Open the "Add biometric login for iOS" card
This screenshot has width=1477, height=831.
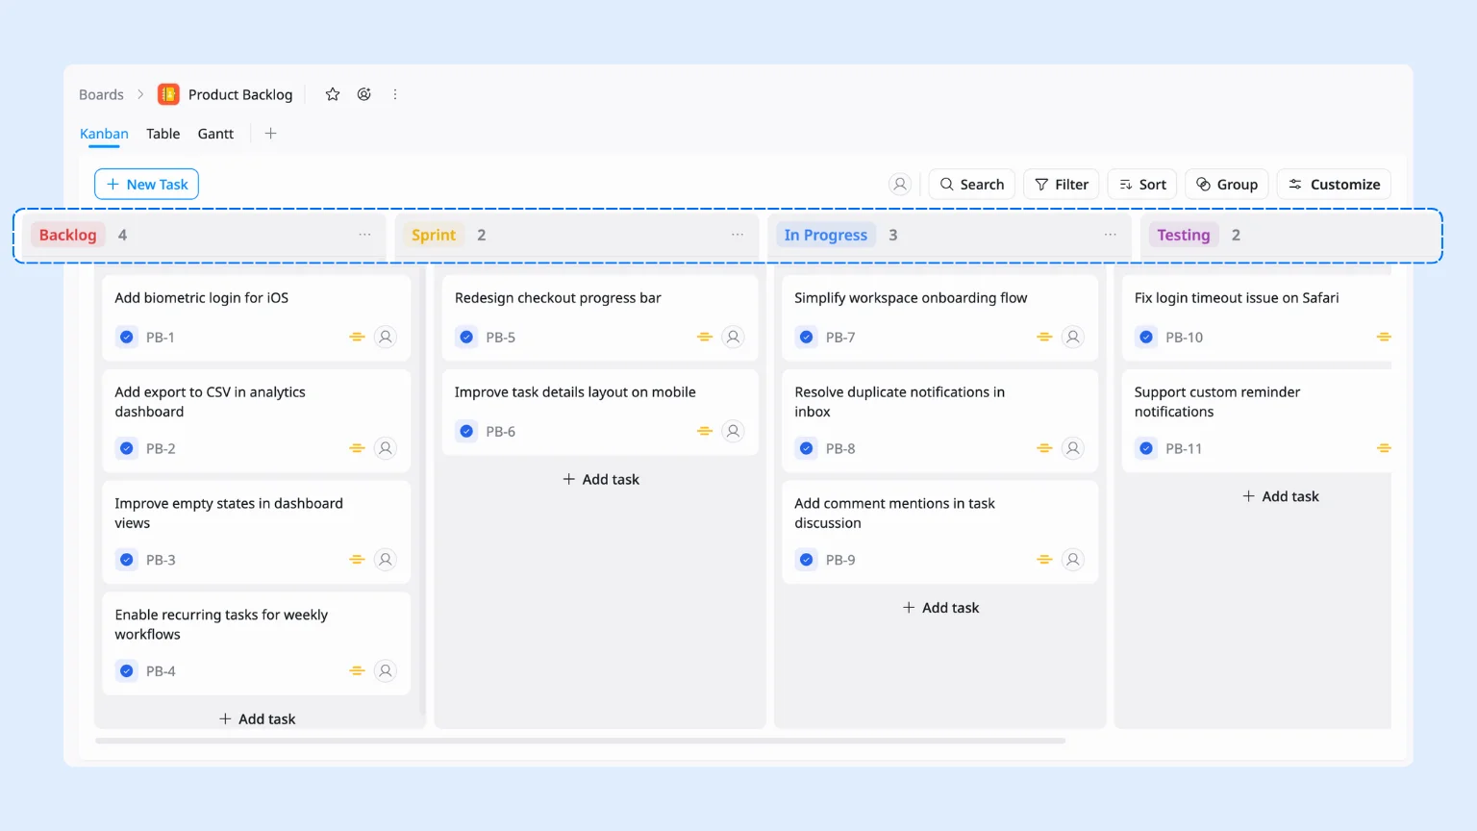257,318
